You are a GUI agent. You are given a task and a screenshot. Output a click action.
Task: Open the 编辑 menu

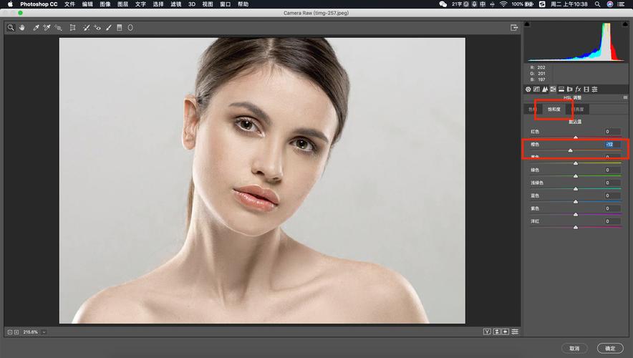coord(87,4)
